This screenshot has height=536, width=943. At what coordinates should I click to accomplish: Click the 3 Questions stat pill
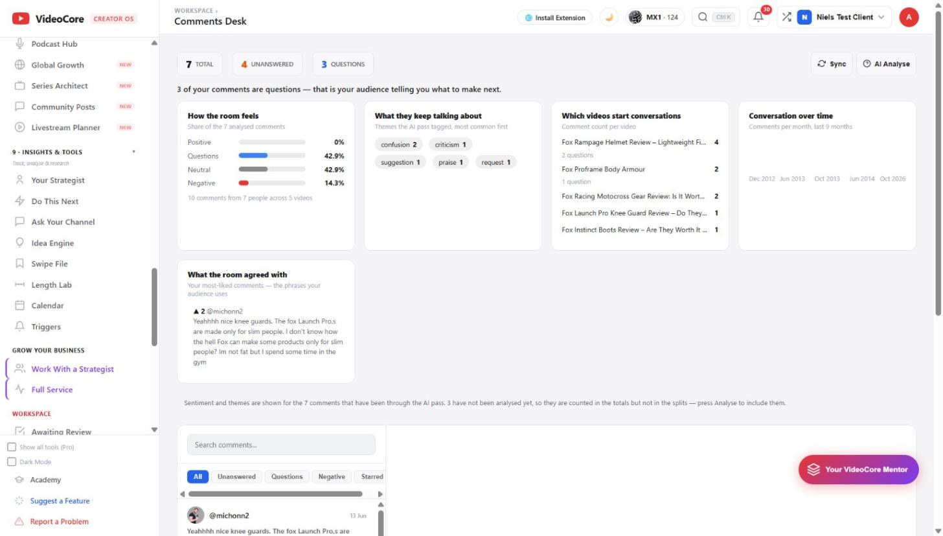click(x=343, y=64)
